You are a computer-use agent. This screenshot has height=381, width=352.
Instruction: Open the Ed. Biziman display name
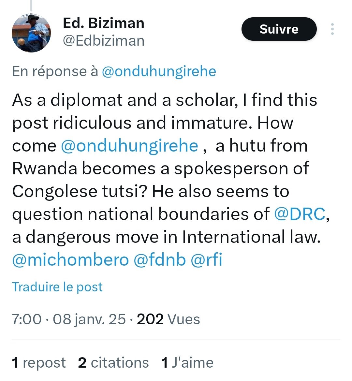tap(103, 23)
